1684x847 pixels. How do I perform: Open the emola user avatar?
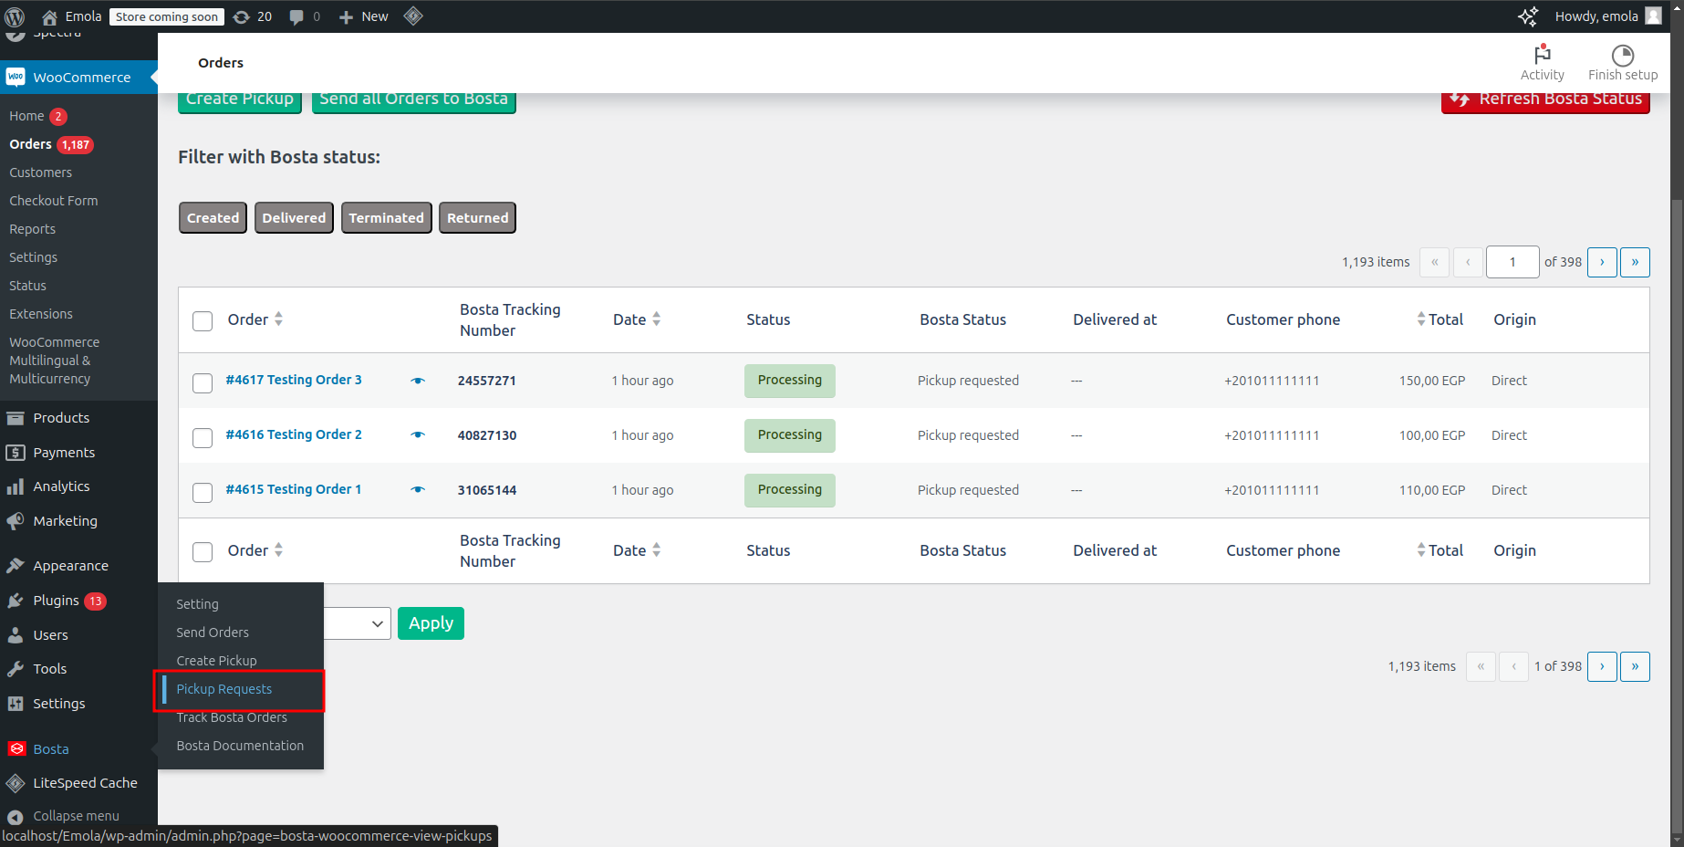pos(1653,16)
